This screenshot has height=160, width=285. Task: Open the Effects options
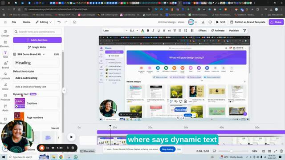202,31
